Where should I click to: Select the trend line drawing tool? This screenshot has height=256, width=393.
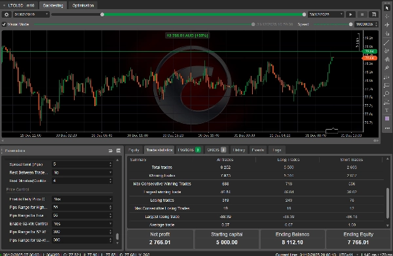pos(387,43)
